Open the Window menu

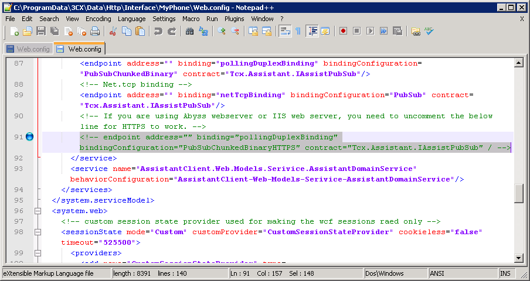[x=262, y=19]
